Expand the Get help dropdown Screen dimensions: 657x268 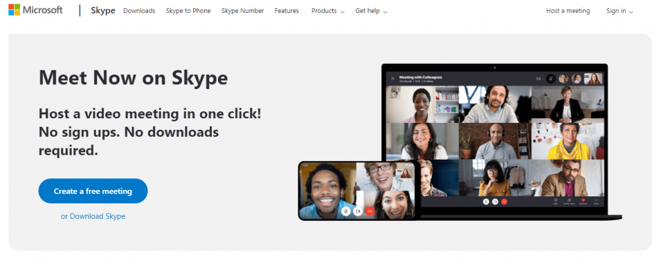coord(371,11)
